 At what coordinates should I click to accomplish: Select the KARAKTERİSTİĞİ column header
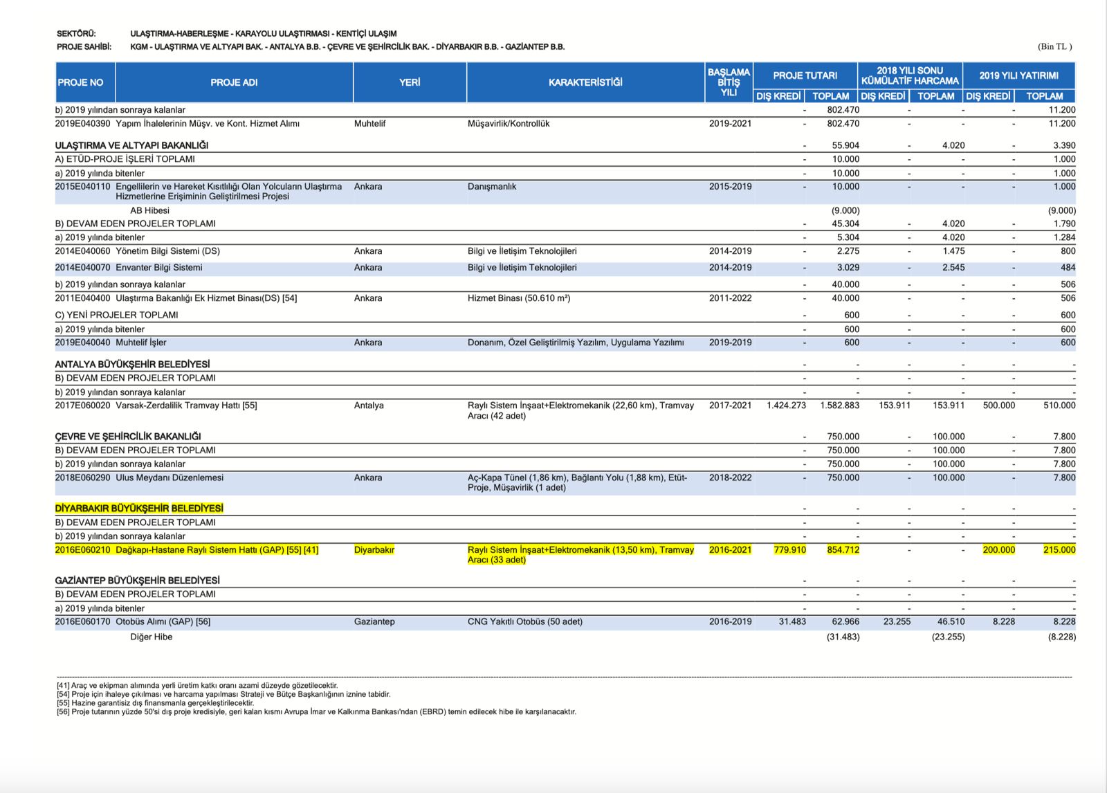(585, 82)
